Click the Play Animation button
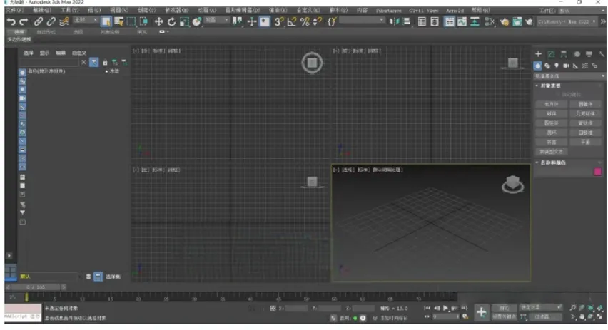The image size is (608, 330). [445, 309]
